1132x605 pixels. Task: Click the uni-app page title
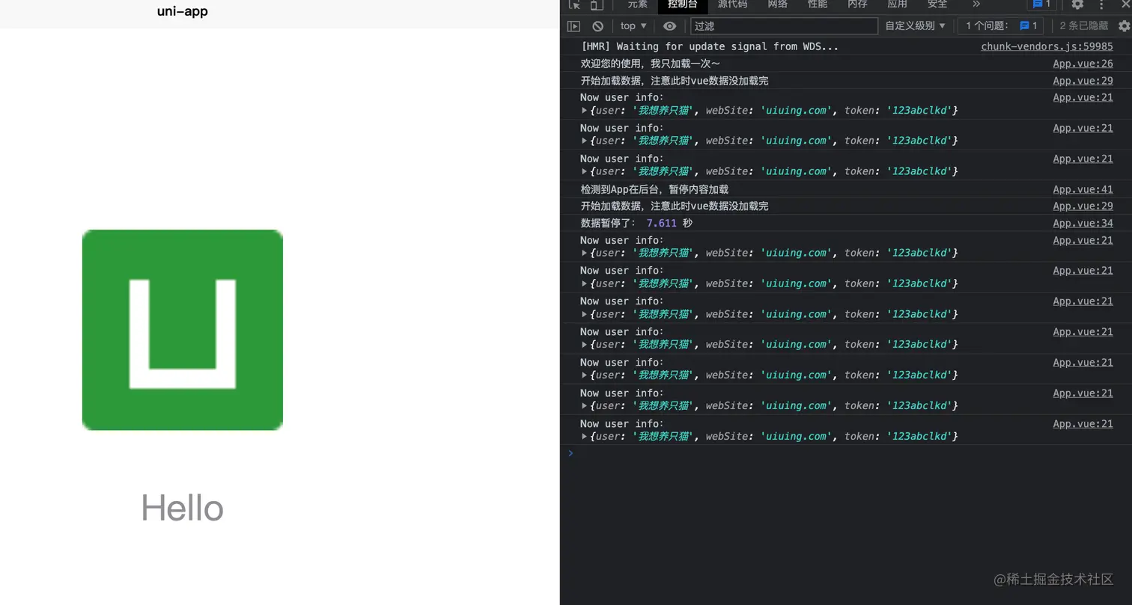[183, 11]
